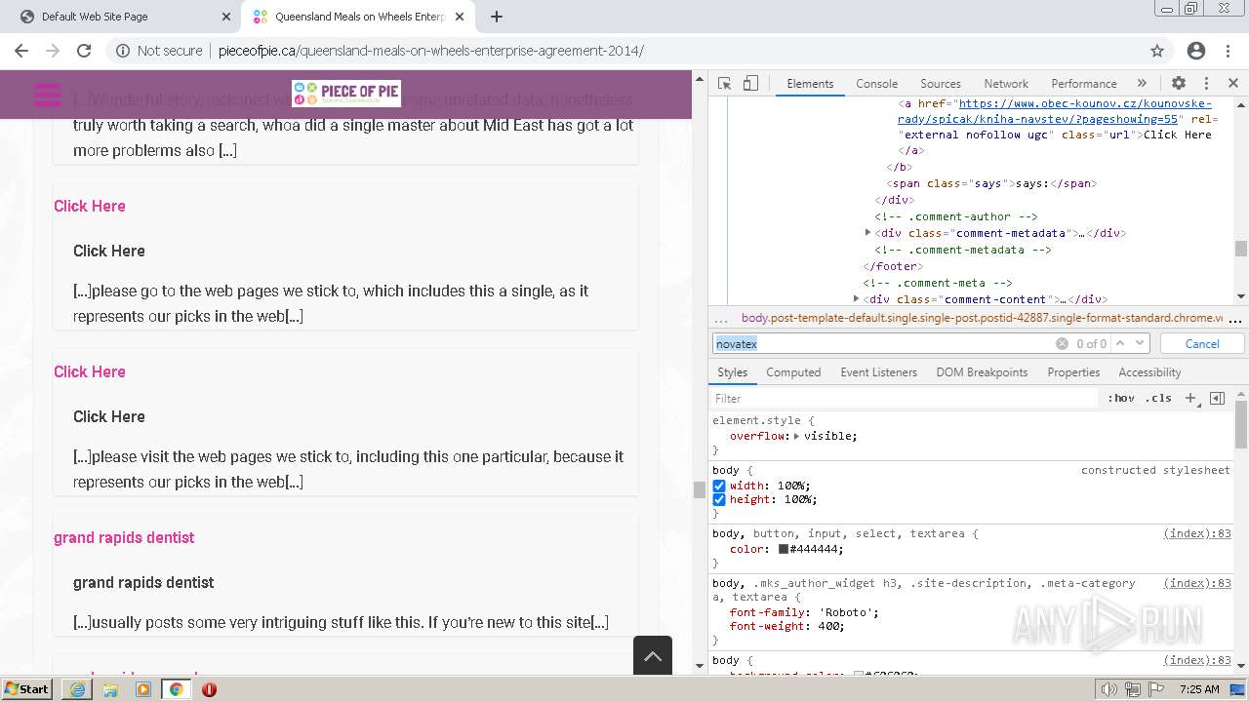
Task: Activate the inspect element picker tool
Action: click(724, 84)
